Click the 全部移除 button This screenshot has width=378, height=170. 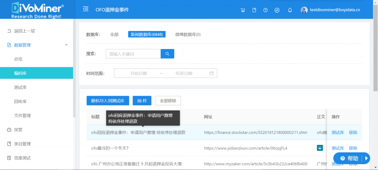point(168,100)
